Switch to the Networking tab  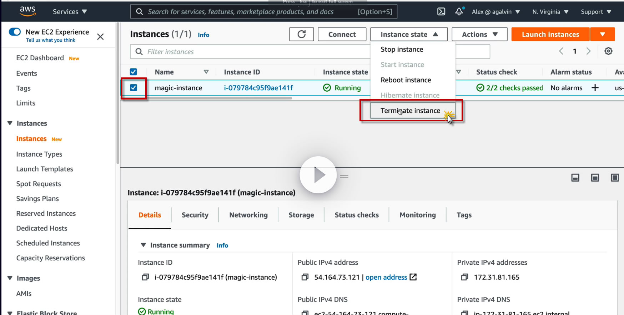(248, 215)
